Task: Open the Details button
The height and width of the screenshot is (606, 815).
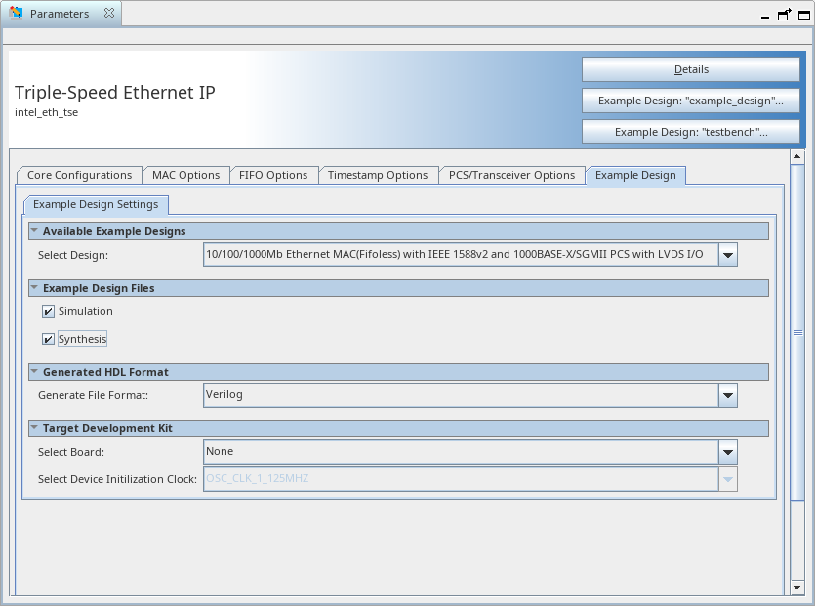Action: [x=691, y=69]
